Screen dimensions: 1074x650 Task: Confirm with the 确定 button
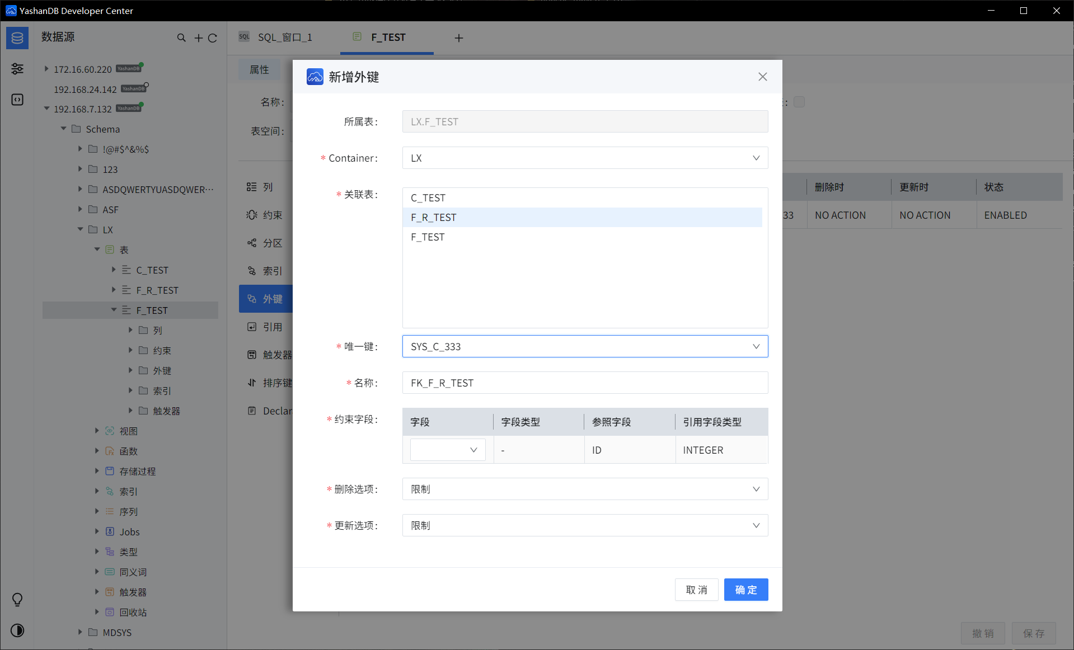click(x=745, y=590)
